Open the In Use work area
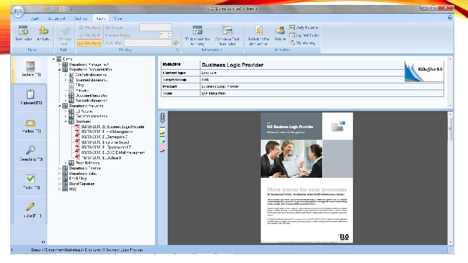This screenshot has height=263, width=468. (x=31, y=210)
